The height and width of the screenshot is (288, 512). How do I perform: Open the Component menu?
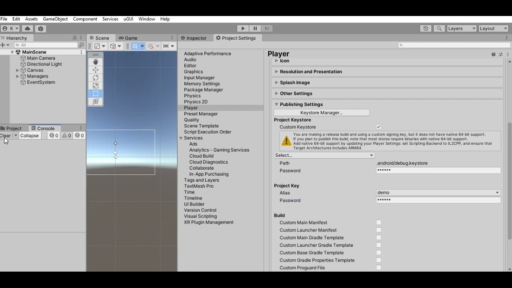(x=85, y=19)
